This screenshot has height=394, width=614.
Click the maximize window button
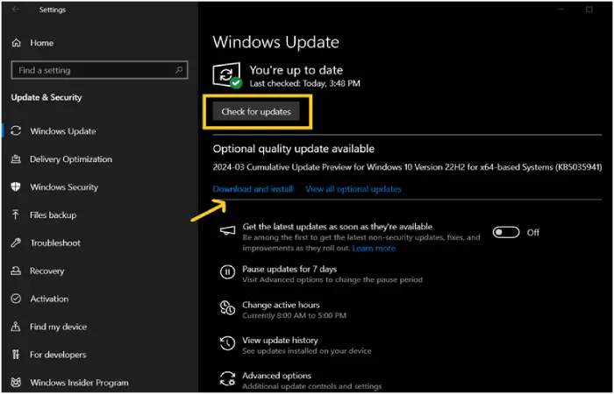click(589, 10)
